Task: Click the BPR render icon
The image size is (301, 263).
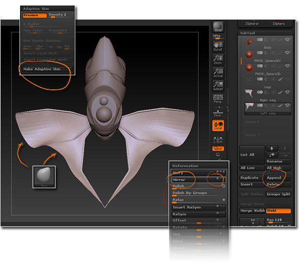Action: [218, 27]
